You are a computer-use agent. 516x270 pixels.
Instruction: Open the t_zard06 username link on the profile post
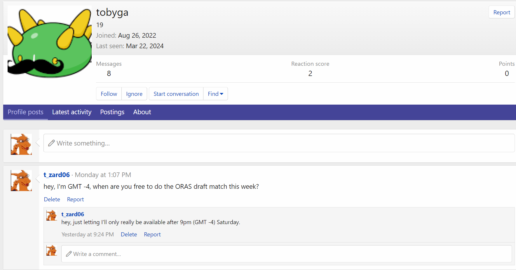click(x=57, y=175)
